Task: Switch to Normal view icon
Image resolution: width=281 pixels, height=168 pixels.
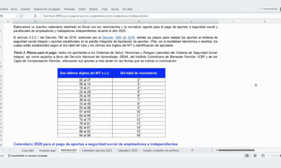Action: coord(247,156)
